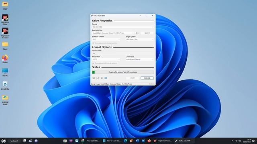
Task: Show hidden system tray icons chevron
Action: (233, 141)
